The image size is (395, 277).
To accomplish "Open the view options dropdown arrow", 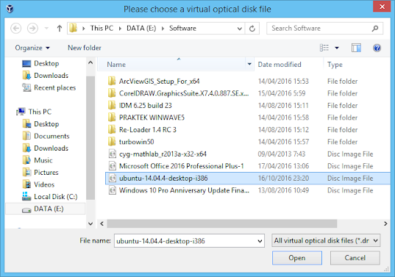I will pyautogui.click(x=337, y=48).
